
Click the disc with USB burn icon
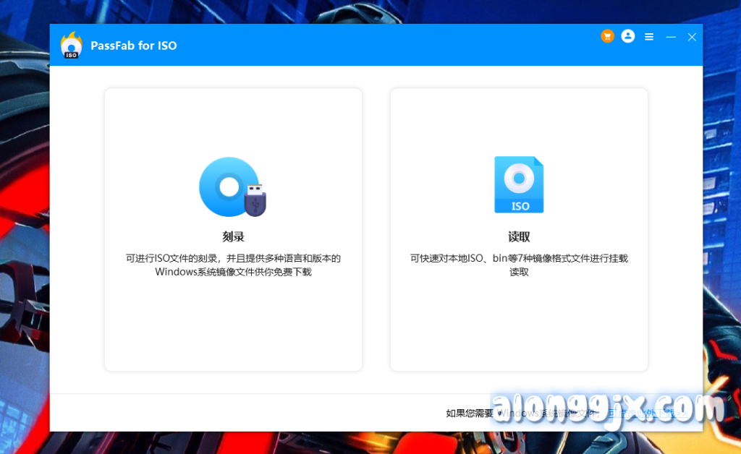[x=232, y=187]
